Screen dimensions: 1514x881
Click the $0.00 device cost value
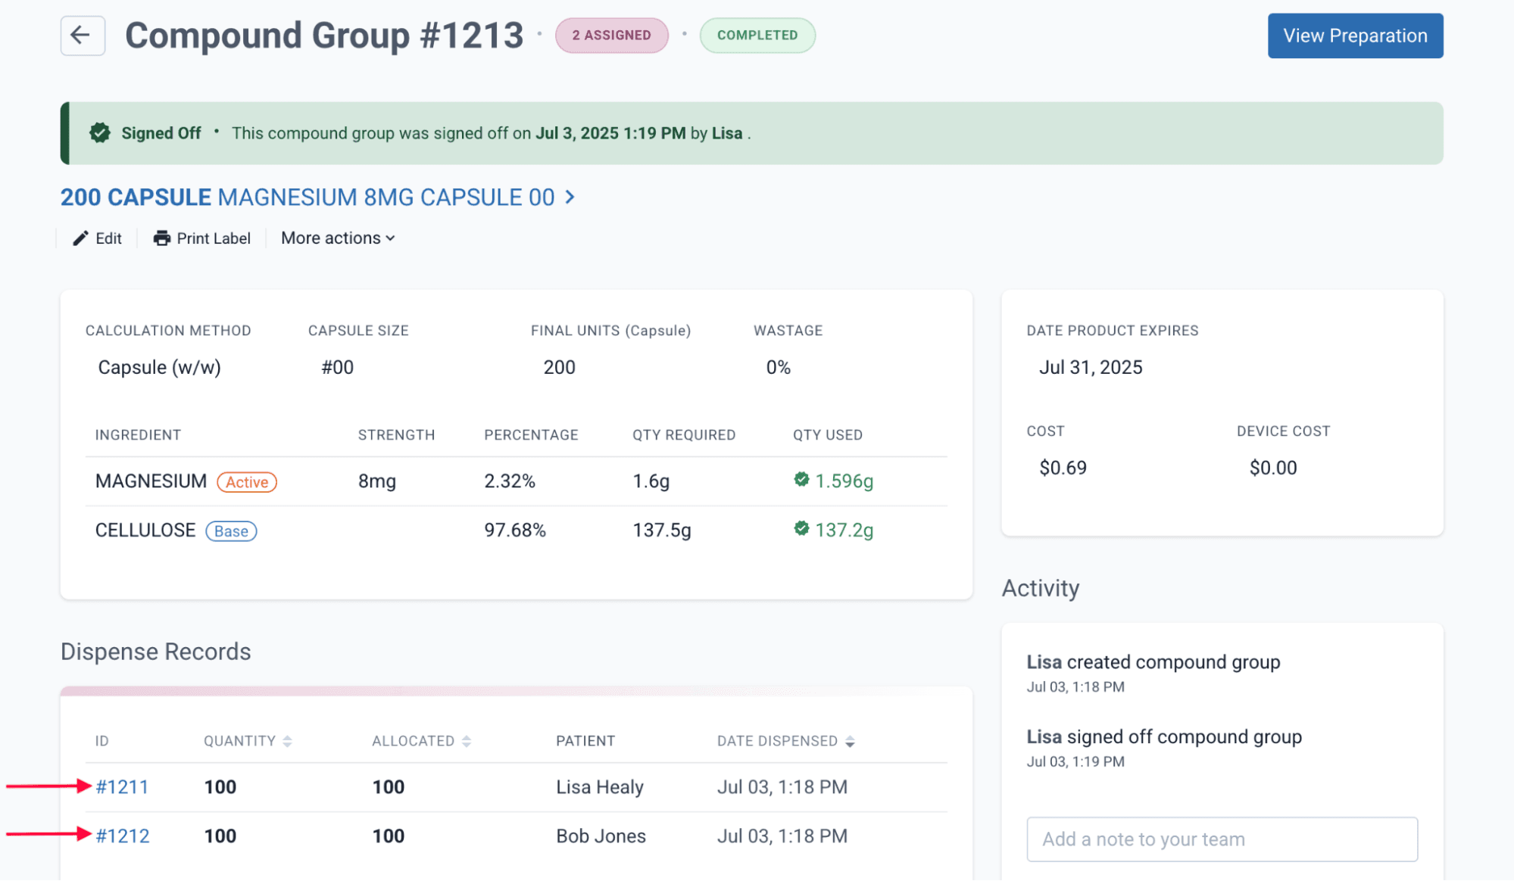pyautogui.click(x=1273, y=468)
